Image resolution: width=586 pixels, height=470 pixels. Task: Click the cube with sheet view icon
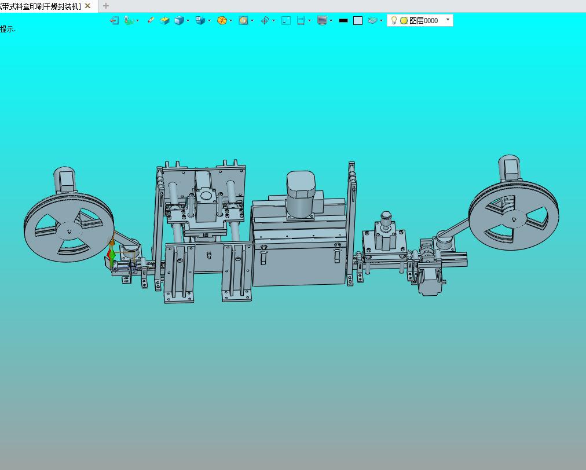(201, 21)
